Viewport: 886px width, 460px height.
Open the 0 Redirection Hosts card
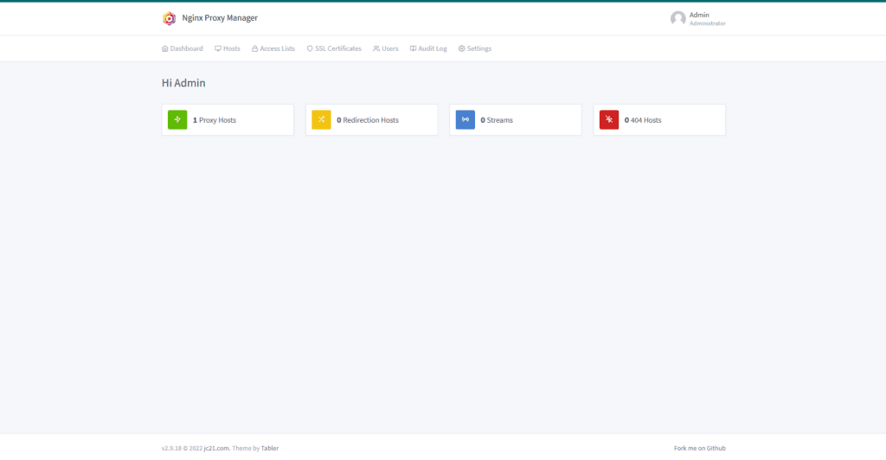tap(371, 120)
